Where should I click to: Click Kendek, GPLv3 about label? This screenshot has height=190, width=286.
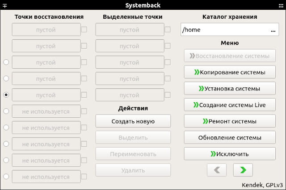pos(262,185)
